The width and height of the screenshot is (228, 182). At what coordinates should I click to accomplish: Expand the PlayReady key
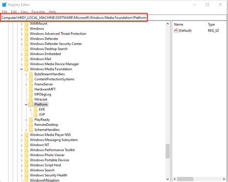pos(26,120)
